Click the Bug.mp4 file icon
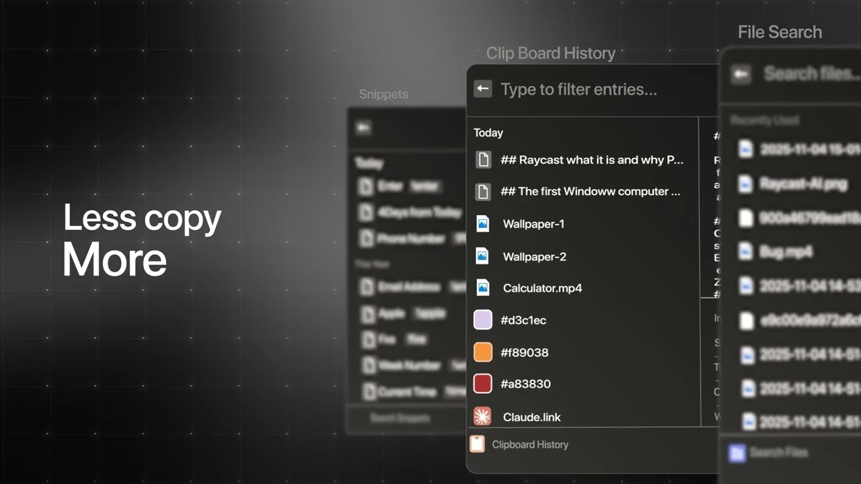The height and width of the screenshot is (484, 861). pos(745,251)
